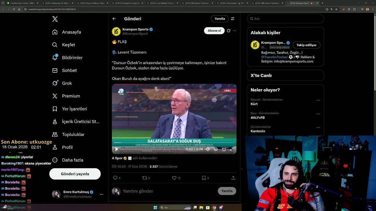Go back with the arrow beside Gönderi
Viewport: 376px width, 211px height.
point(114,19)
